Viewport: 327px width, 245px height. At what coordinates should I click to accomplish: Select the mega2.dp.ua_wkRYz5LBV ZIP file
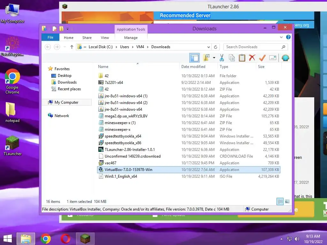pyautogui.click(x=188, y=116)
